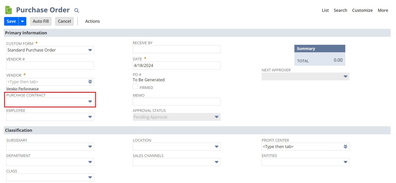The image size is (396, 183).
Task: Click the Cancel button
Action: click(x=64, y=21)
